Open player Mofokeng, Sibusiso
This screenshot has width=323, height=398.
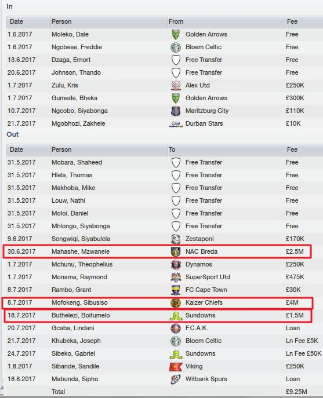pos(79,302)
